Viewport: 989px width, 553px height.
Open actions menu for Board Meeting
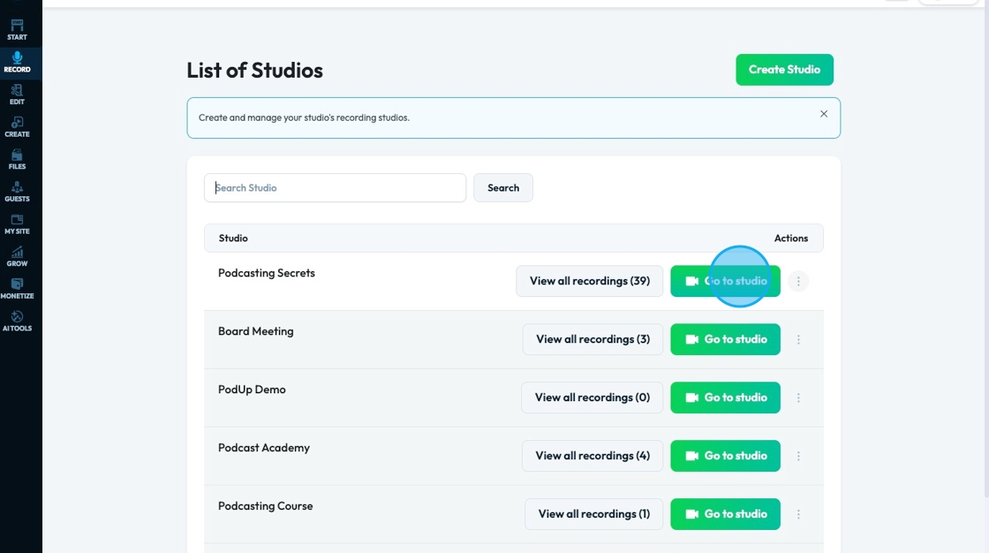pos(798,339)
